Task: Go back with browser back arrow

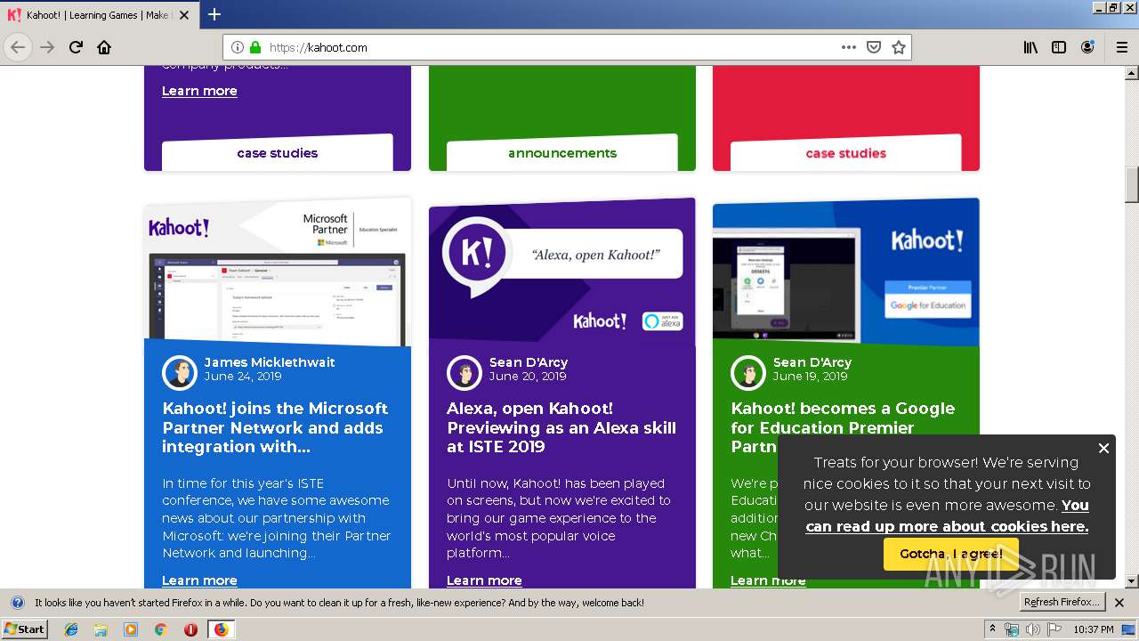Action: pyautogui.click(x=18, y=47)
